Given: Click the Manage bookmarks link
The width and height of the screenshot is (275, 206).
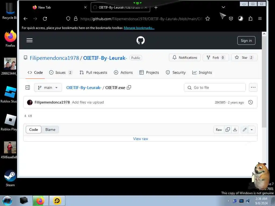Looking at the screenshot, I should click(x=139, y=28).
